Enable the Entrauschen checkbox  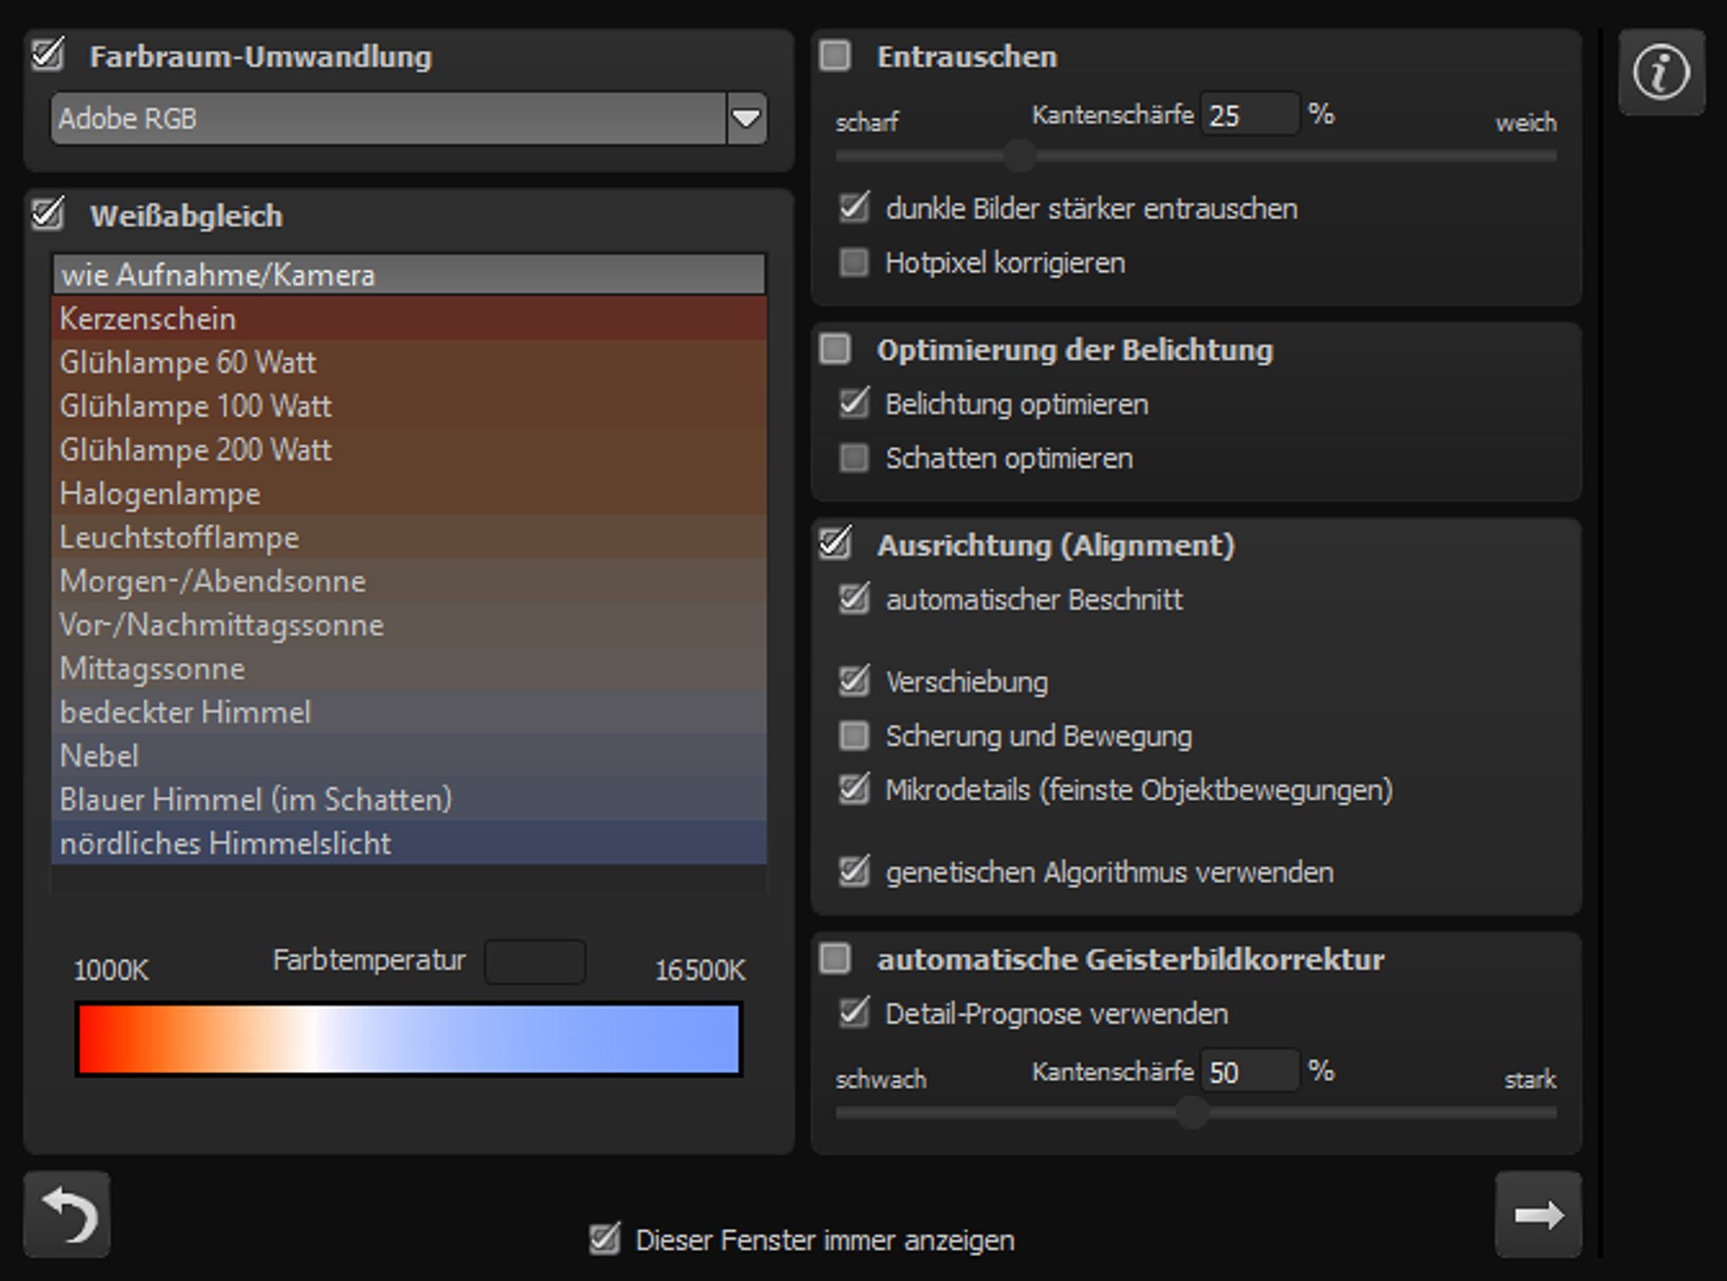tap(835, 55)
